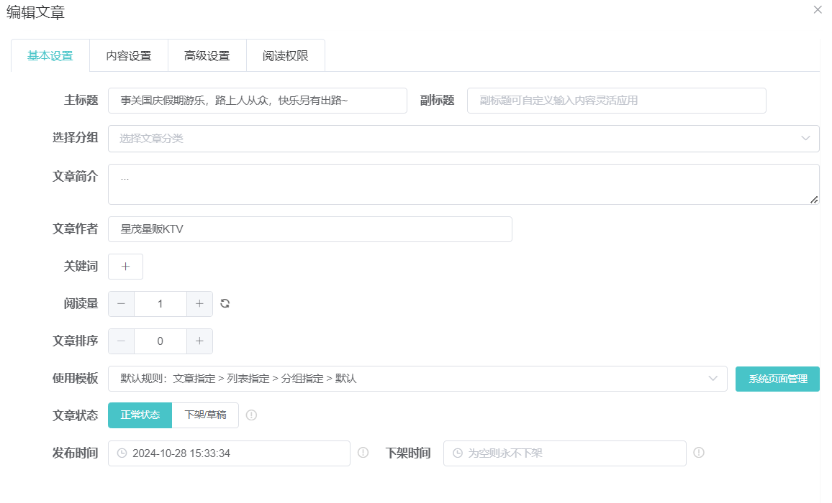The height and width of the screenshot is (503, 832).
Task: Switch to the 内容设置 tab
Action: (129, 56)
